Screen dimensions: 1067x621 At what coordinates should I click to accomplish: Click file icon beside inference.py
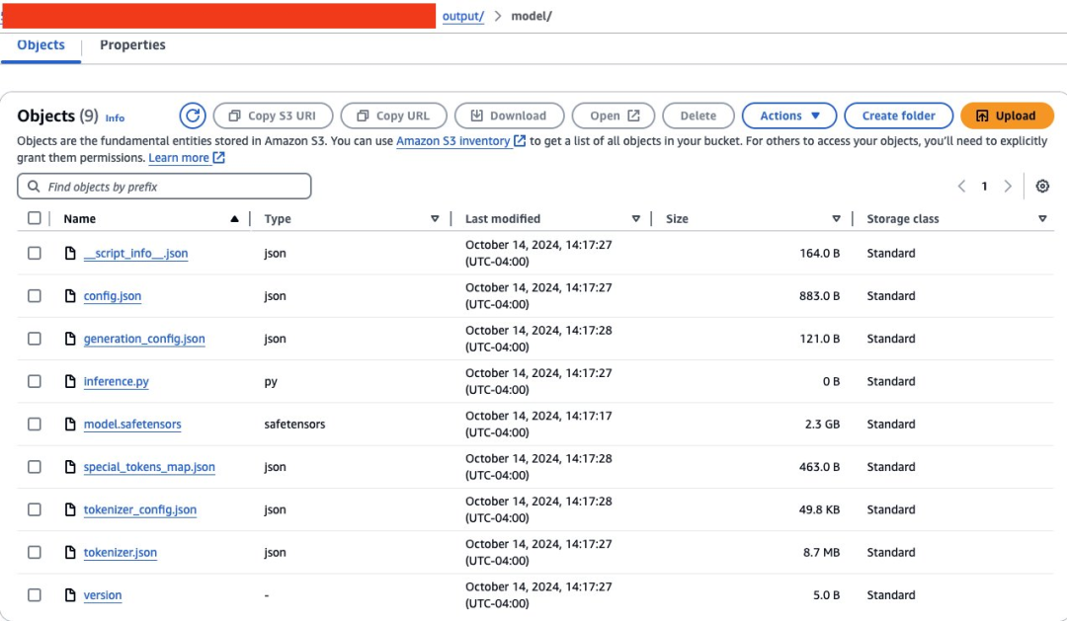tap(70, 381)
